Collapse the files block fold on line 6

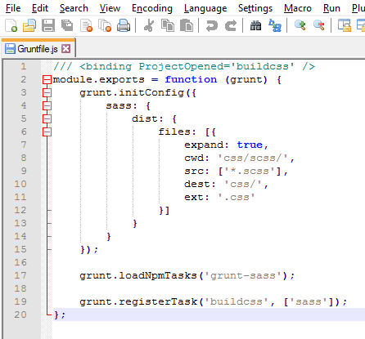pos(47,132)
